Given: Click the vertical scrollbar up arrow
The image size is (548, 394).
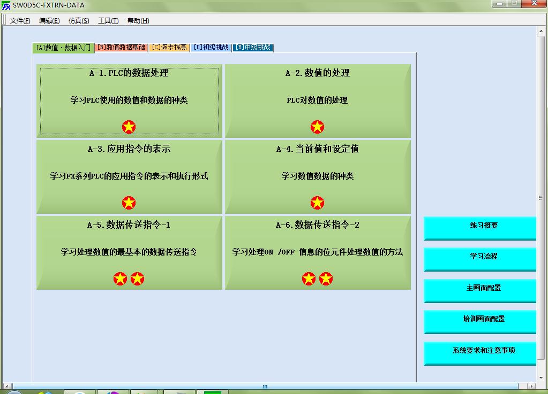Looking at the screenshot, I should coord(541,32).
